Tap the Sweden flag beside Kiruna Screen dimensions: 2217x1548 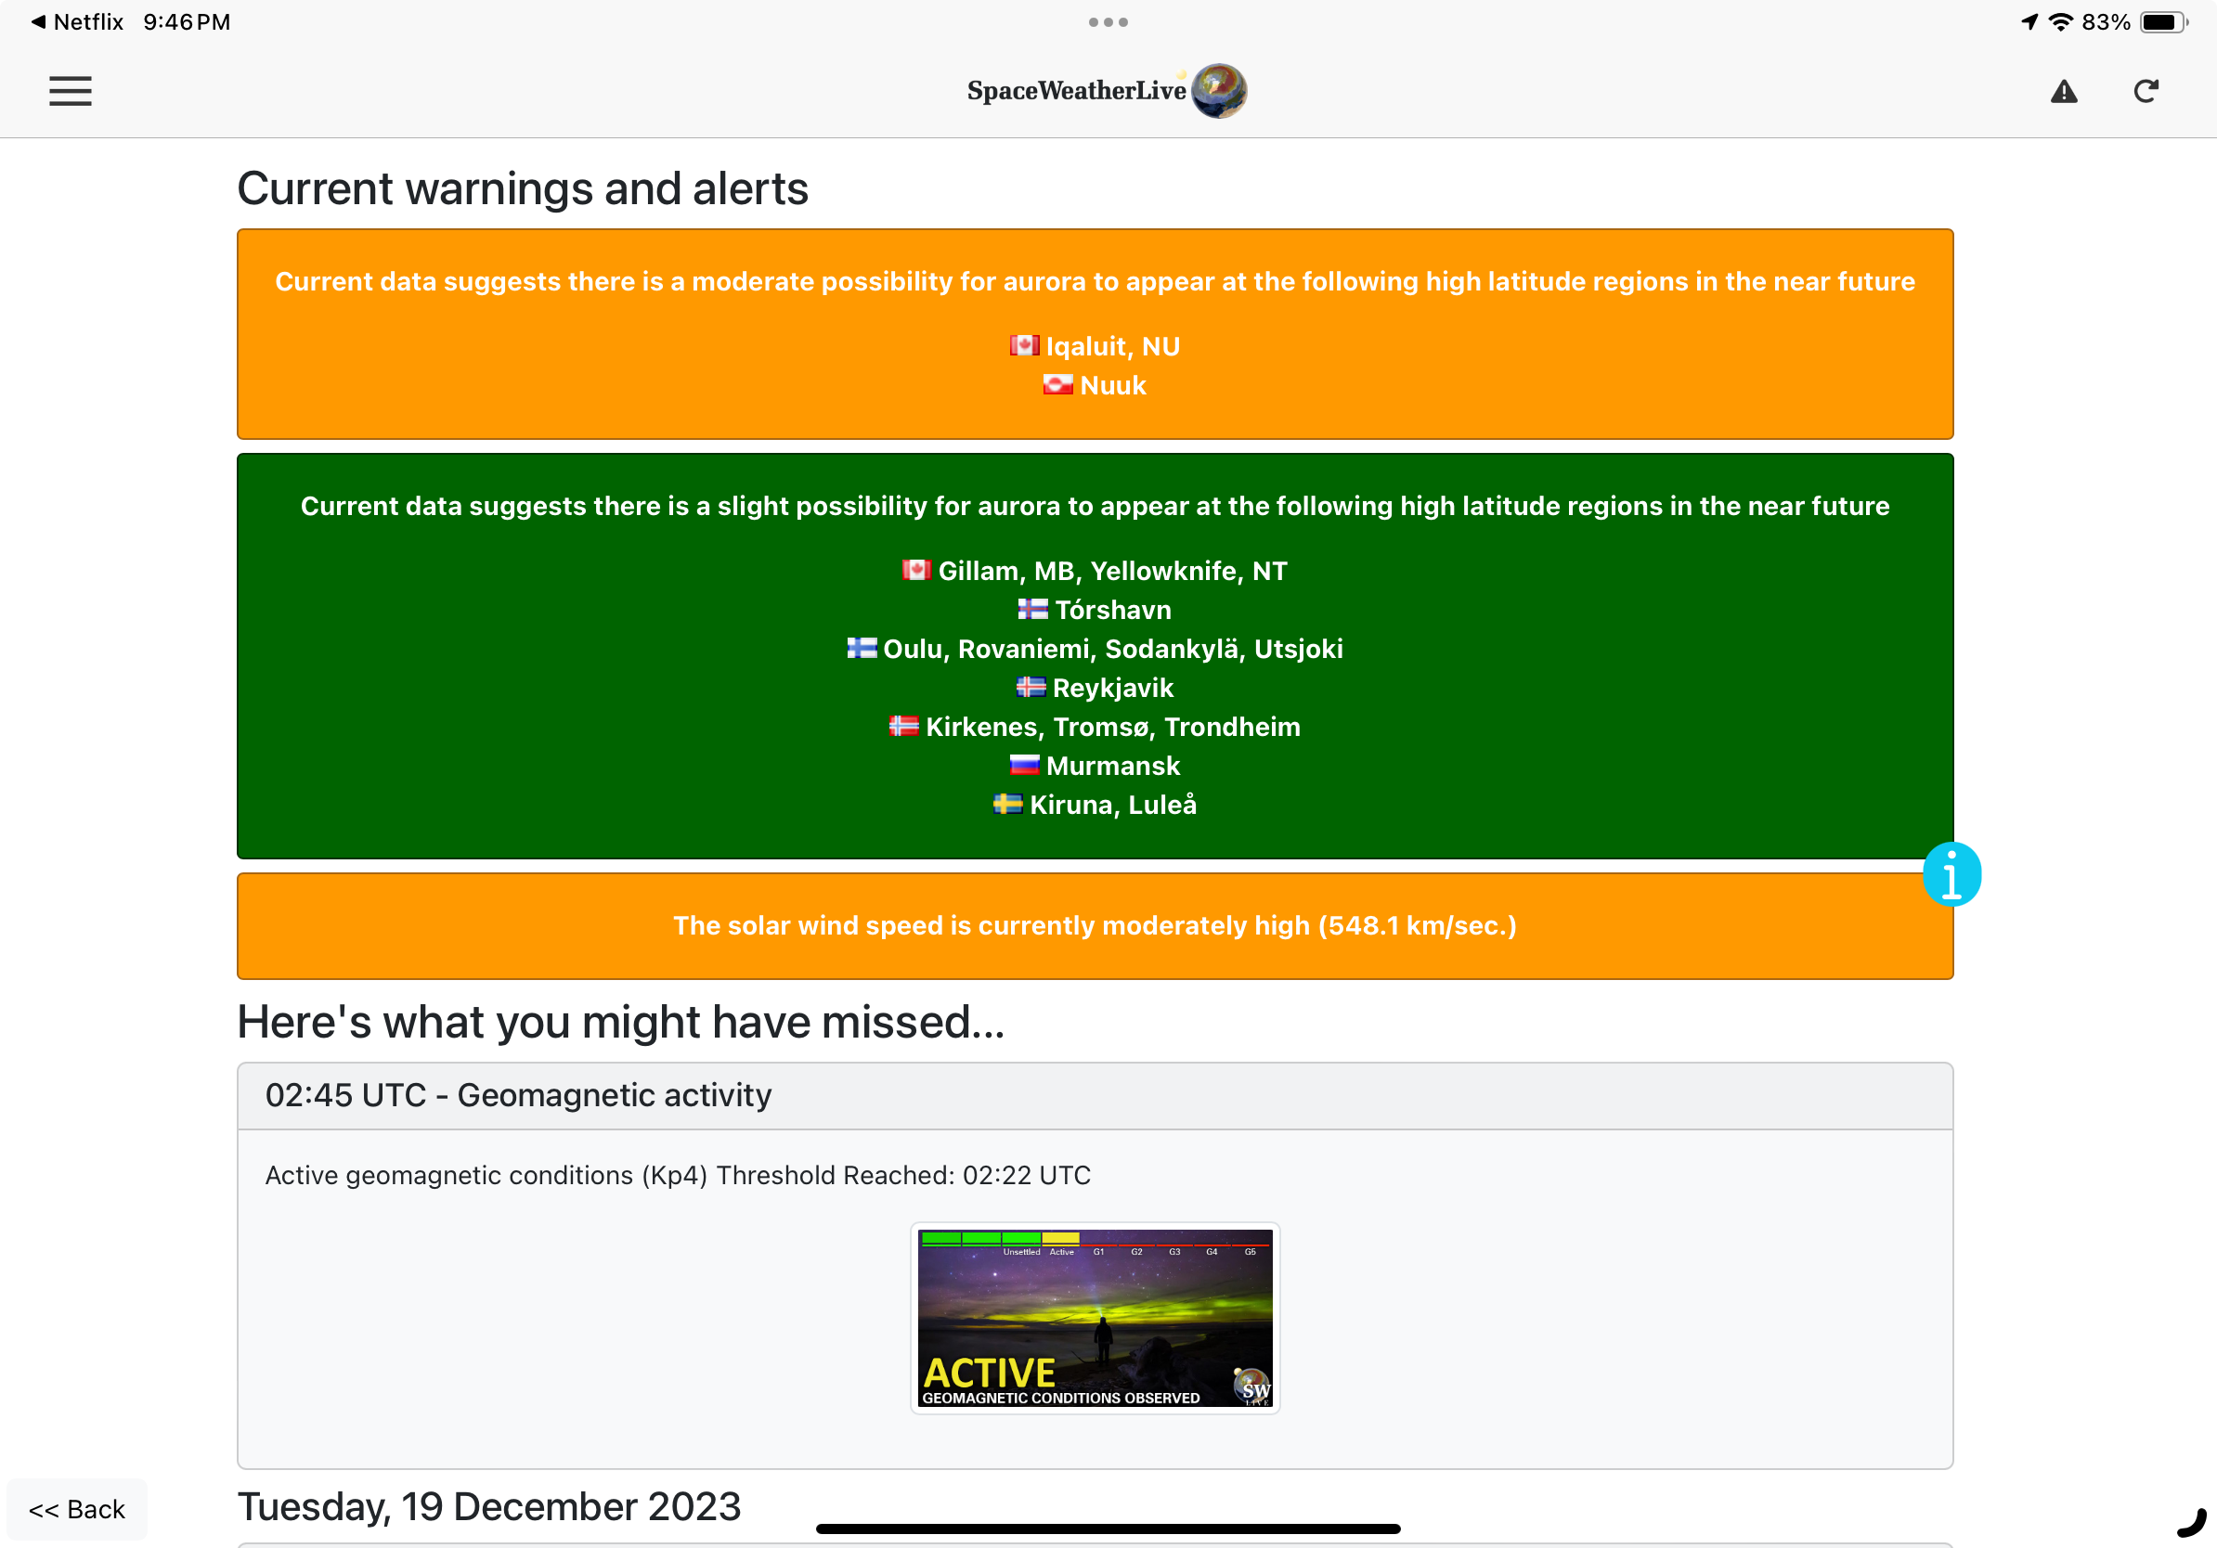point(1007,804)
